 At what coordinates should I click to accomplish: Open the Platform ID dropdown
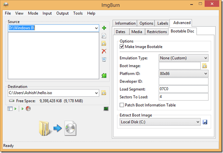(x=206, y=74)
